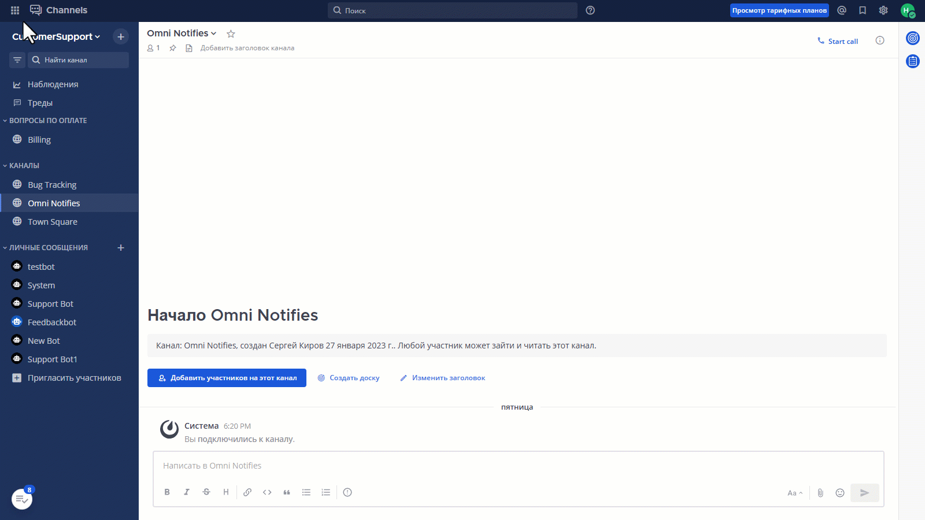925x520 pixels.
Task: Expand the CustomerSupport team dropdown
Action: click(x=56, y=36)
